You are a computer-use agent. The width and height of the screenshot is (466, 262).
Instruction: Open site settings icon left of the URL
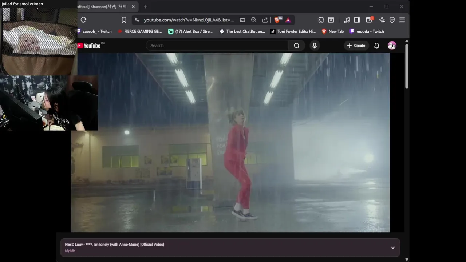coord(137,20)
